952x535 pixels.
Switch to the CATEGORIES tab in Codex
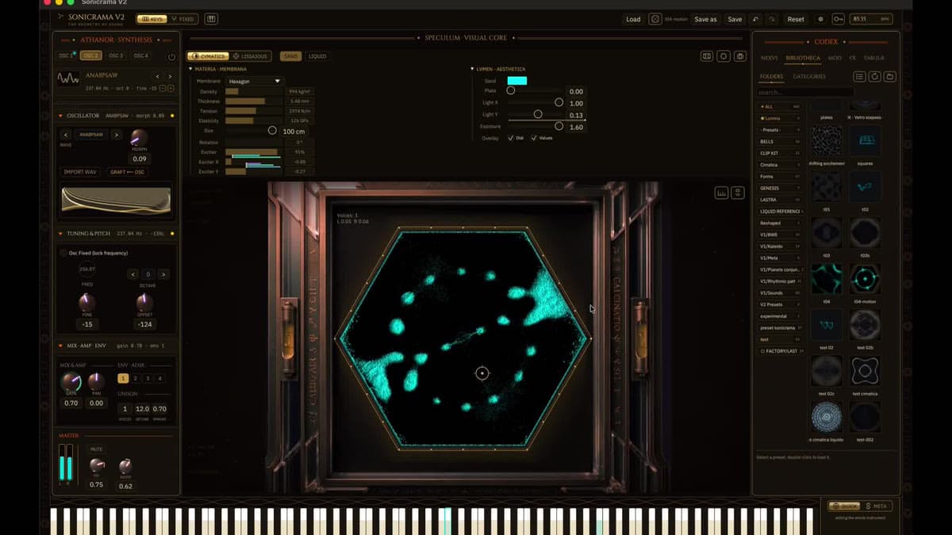pos(809,77)
